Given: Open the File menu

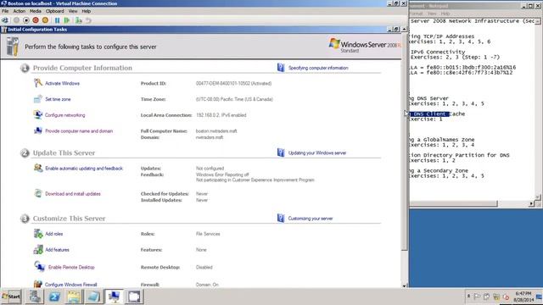Looking at the screenshot, I should [5, 11].
